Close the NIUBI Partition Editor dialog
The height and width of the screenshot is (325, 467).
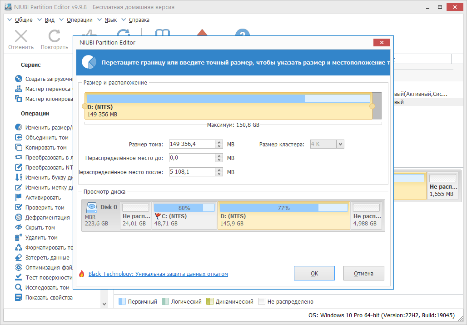tap(382, 43)
